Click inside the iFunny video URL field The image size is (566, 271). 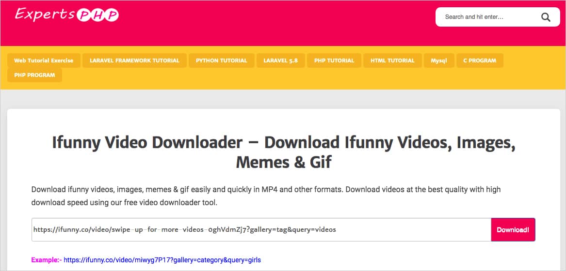pyautogui.click(x=261, y=229)
